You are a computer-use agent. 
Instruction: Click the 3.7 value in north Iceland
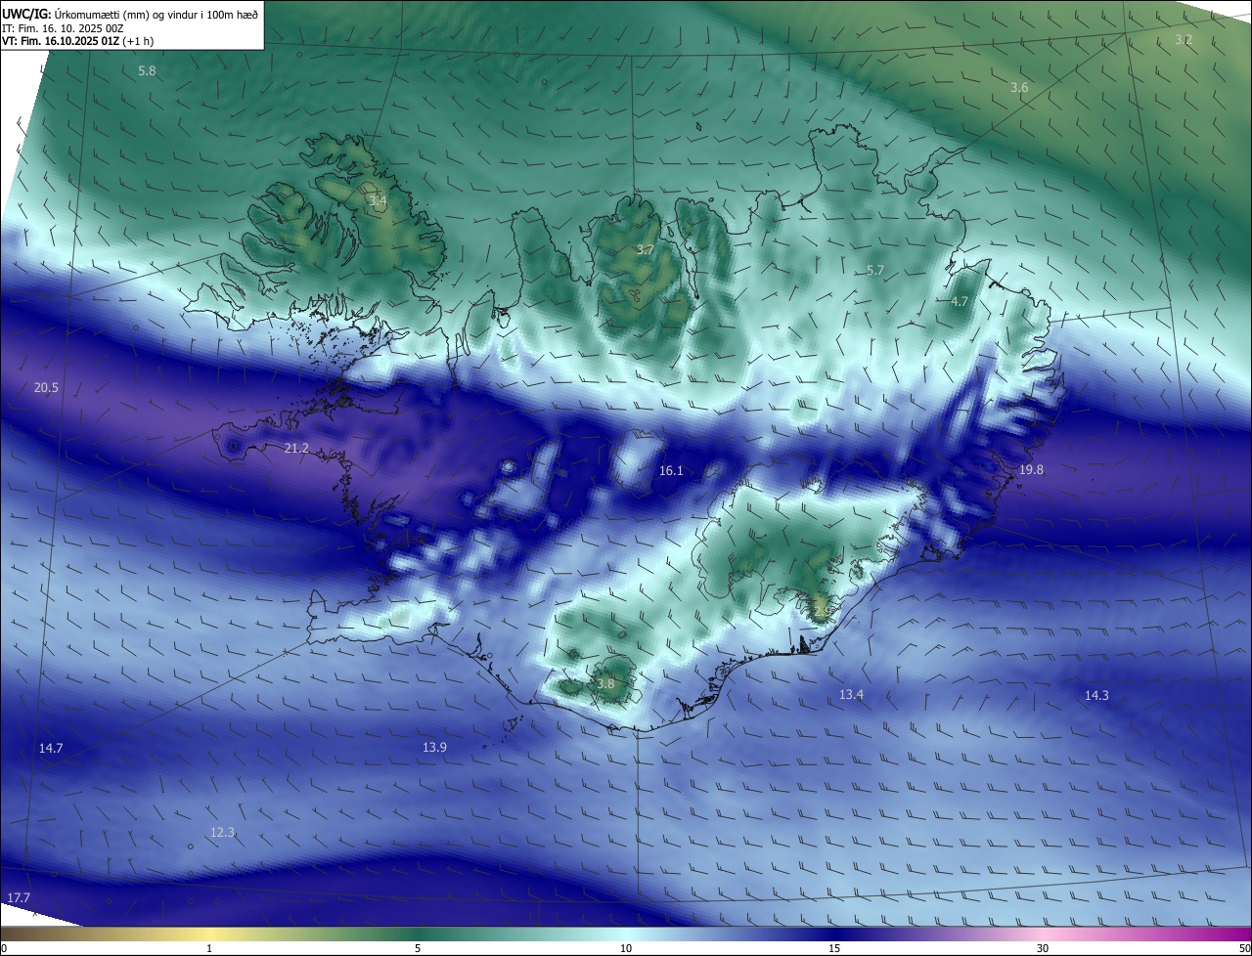[x=646, y=250]
